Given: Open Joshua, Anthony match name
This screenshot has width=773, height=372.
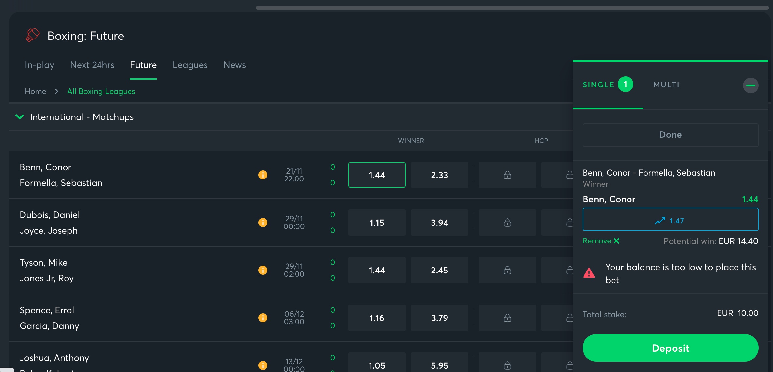Looking at the screenshot, I should click(x=54, y=358).
